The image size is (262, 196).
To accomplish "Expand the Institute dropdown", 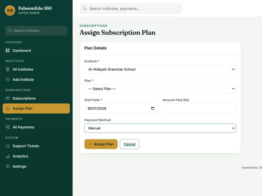I will click(160, 69).
